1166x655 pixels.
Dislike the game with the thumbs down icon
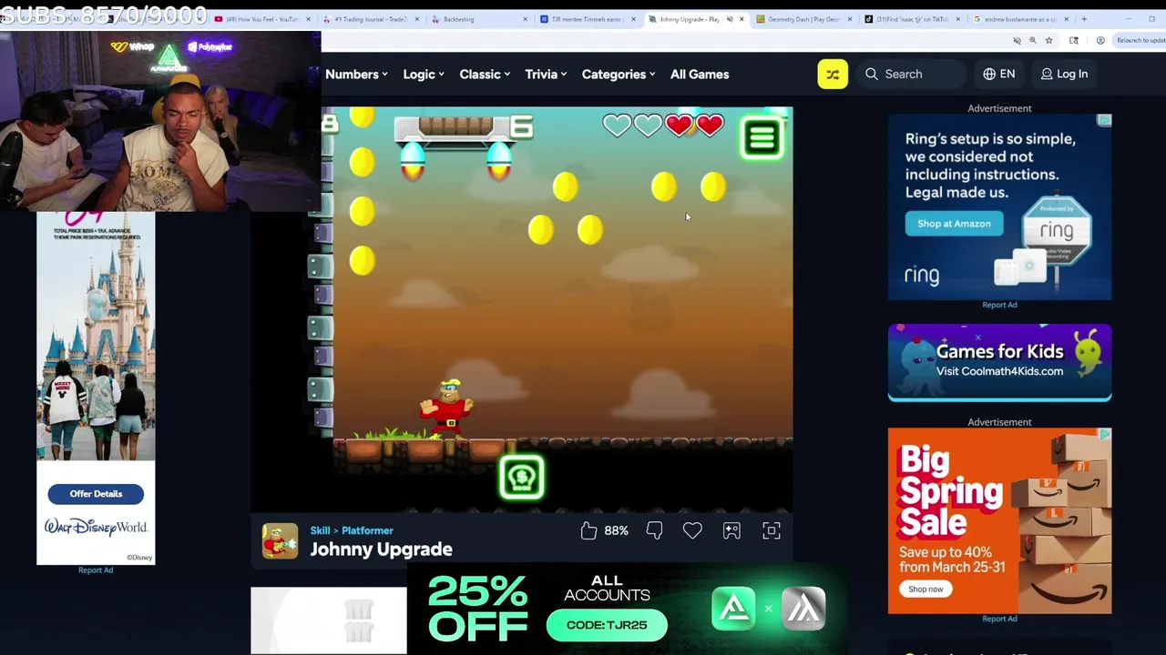pyautogui.click(x=654, y=530)
